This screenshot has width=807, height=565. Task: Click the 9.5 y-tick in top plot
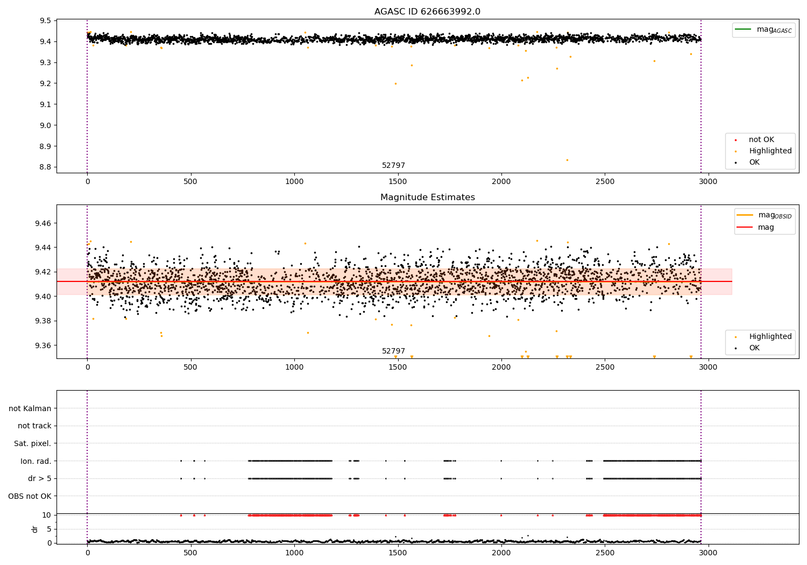45,21
